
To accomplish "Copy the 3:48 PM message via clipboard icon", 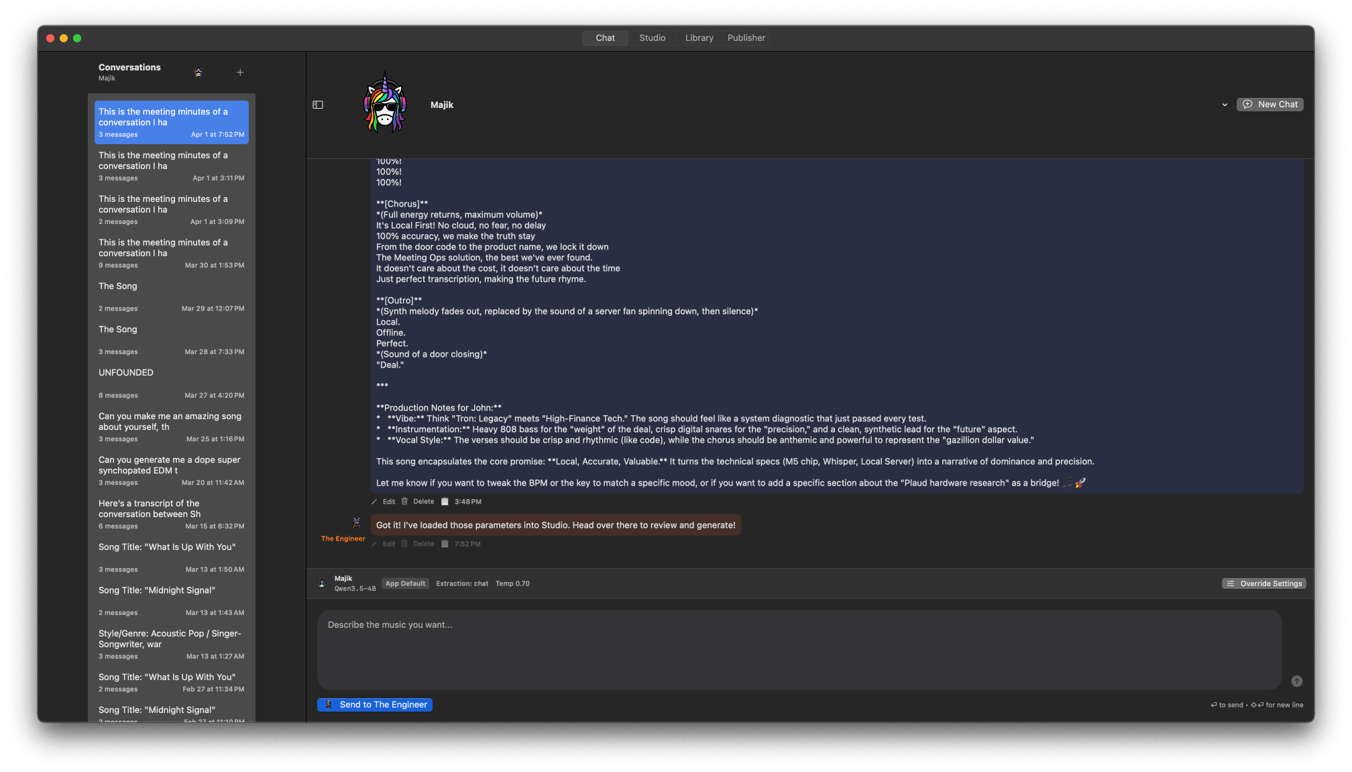I will pos(445,502).
